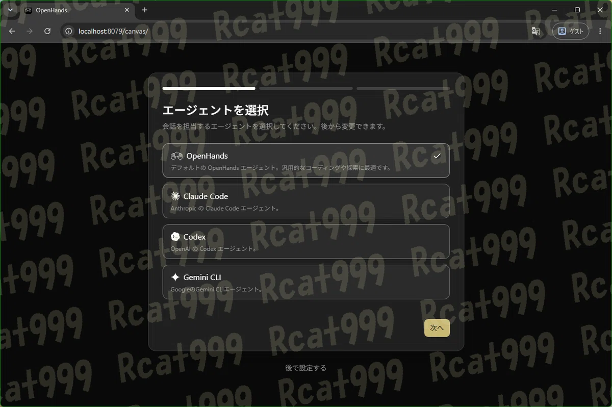The height and width of the screenshot is (407, 612).
Task: Click the GoogleのGemini CLI description
Action: (x=216, y=289)
